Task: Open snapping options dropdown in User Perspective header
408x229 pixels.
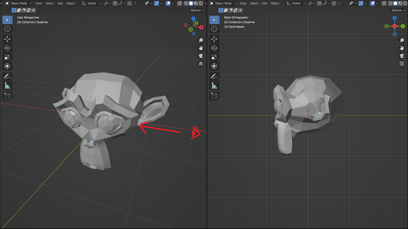Action: [121, 3]
